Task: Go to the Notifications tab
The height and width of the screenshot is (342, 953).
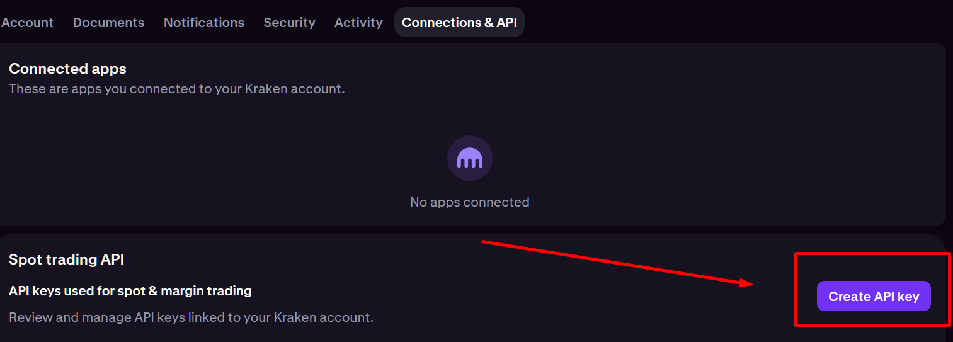Action: pyautogui.click(x=203, y=23)
